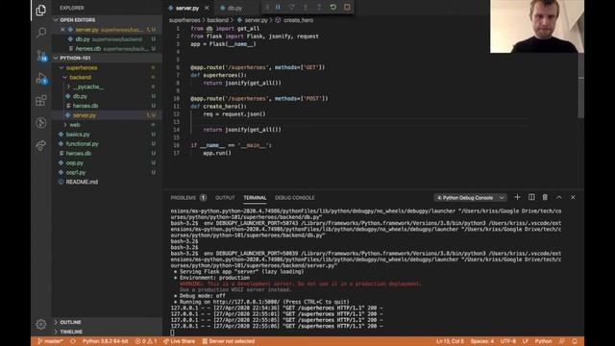Open errors and warnings status item
The width and height of the screenshot is (615, 346).
(x=146, y=341)
